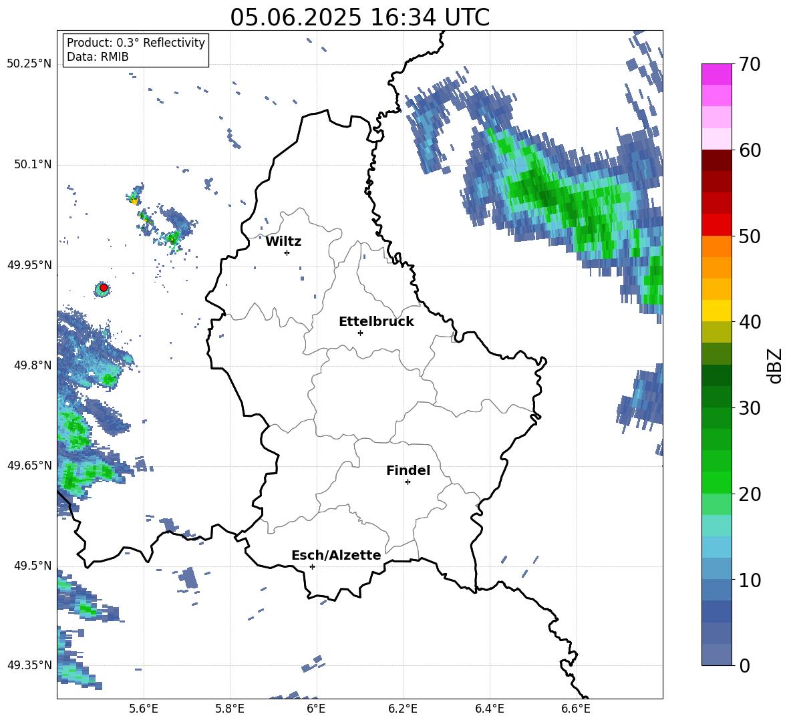Click the Ettelbruck city label
The image size is (791, 722).
click(376, 322)
